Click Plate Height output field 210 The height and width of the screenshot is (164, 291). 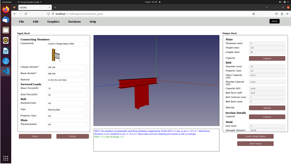point(267,48)
